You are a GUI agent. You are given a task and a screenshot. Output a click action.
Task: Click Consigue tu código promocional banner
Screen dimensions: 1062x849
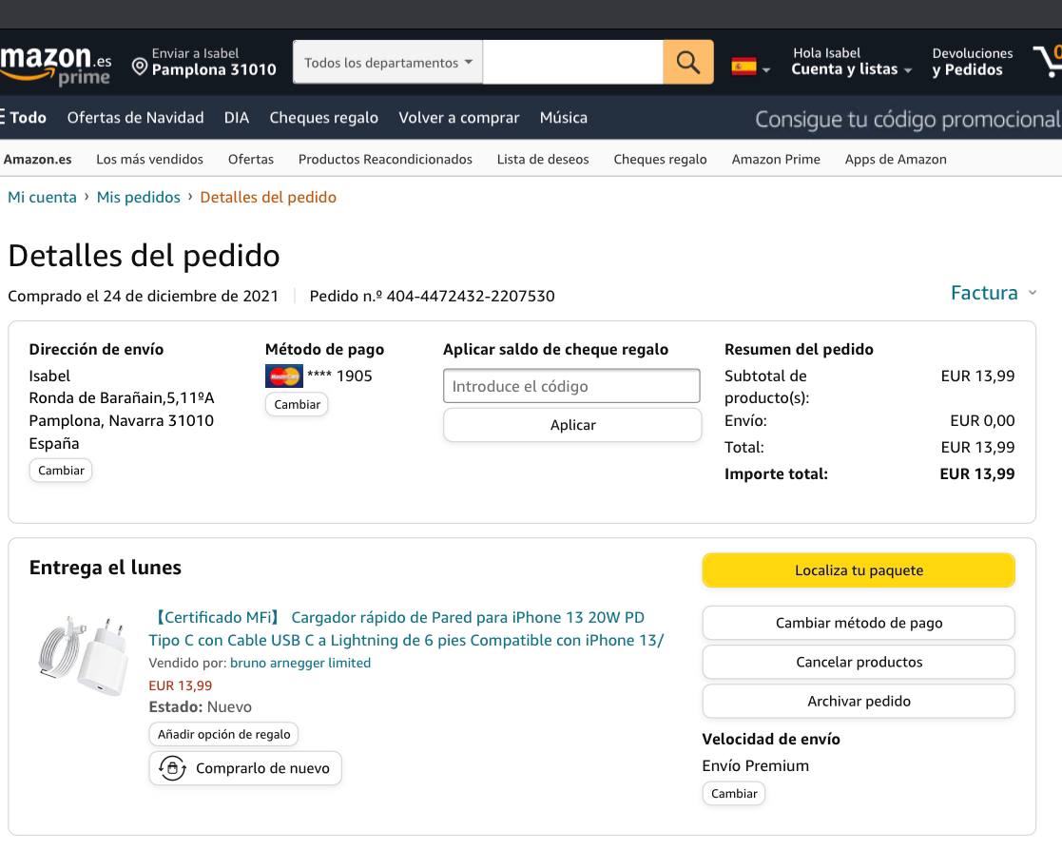[x=908, y=119]
